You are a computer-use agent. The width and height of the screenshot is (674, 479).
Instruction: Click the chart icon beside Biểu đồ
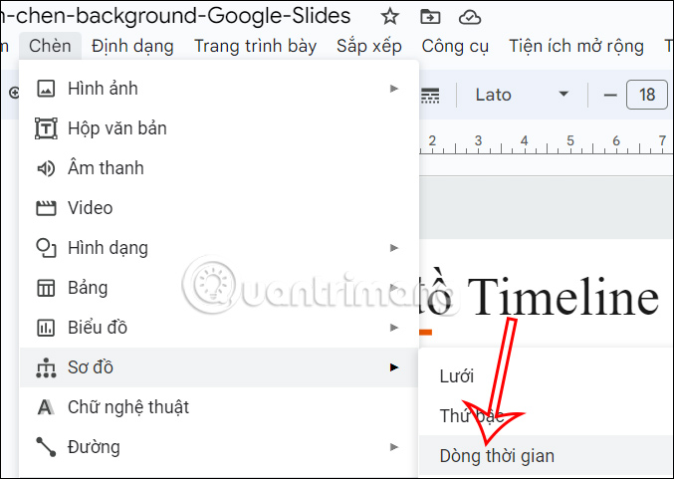coord(46,328)
